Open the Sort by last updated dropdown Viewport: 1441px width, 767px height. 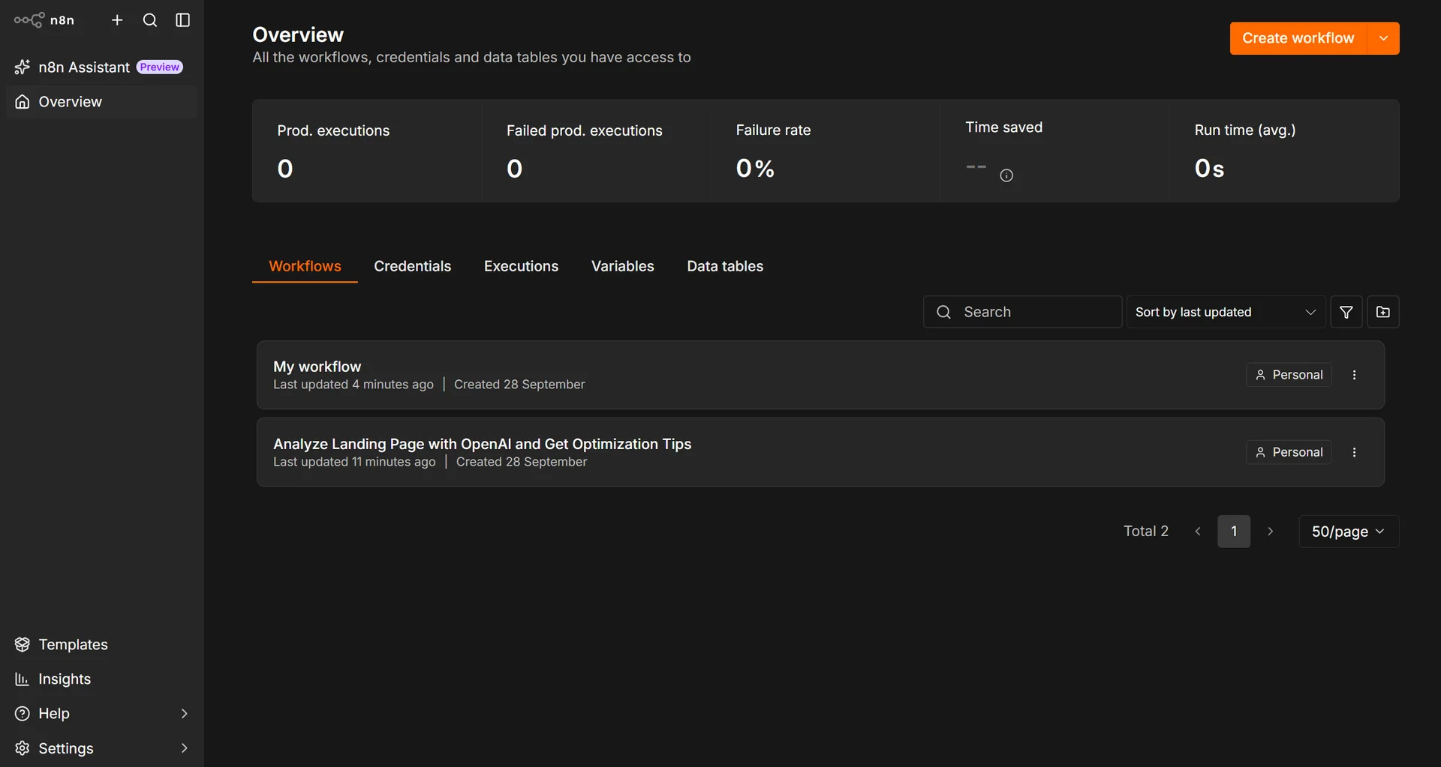(1226, 312)
